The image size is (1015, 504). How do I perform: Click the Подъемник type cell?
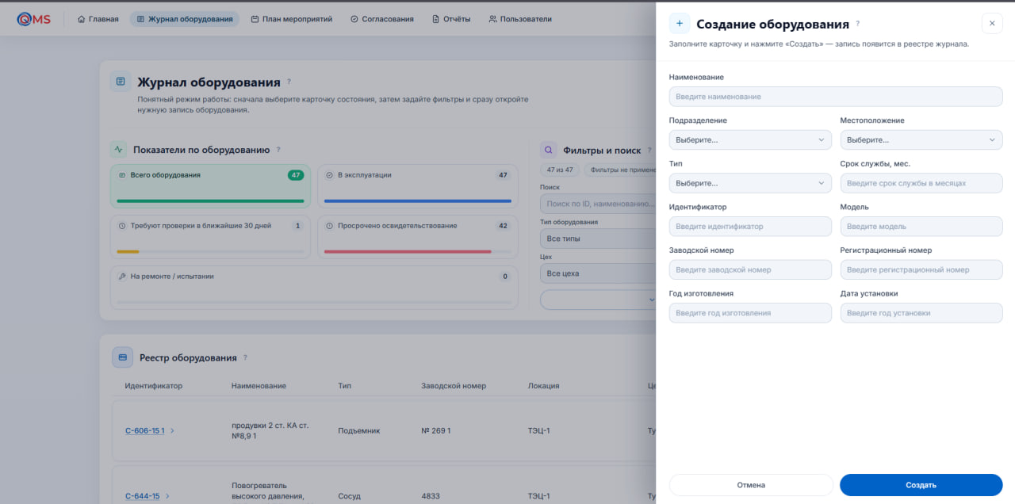[358, 431]
